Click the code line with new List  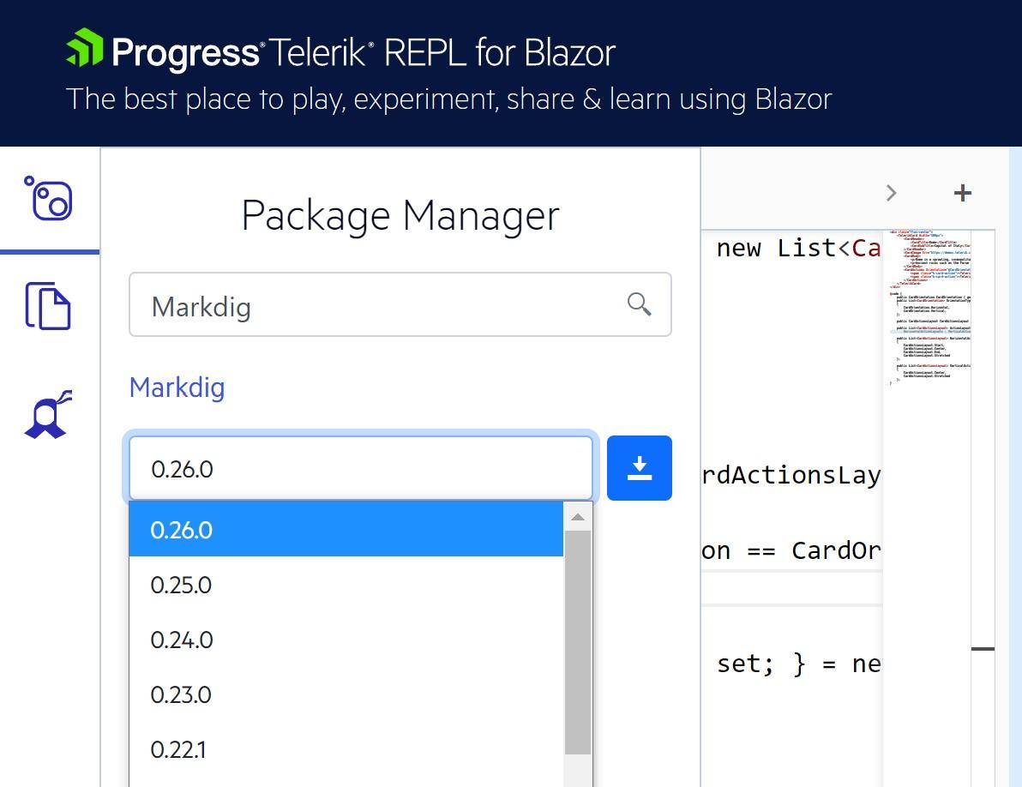pyautogui.click(x=797, y=249)
